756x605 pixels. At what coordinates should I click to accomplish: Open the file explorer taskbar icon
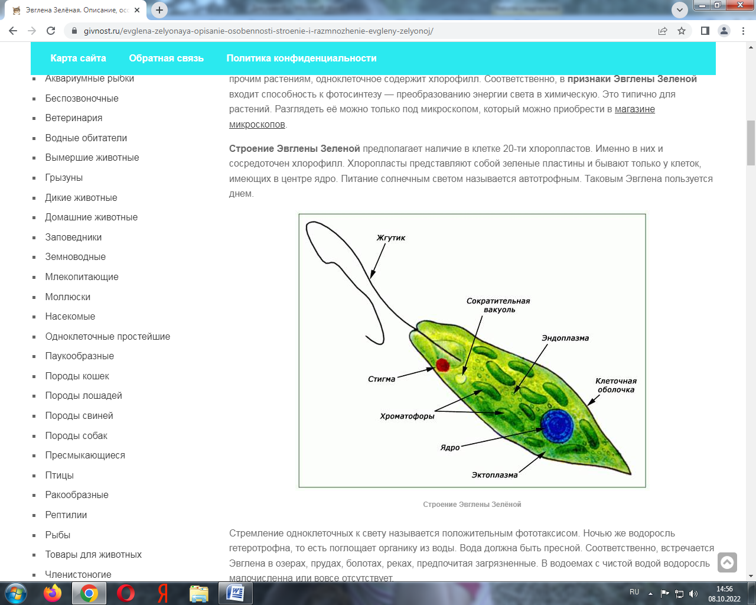click(x=199, y=593)
